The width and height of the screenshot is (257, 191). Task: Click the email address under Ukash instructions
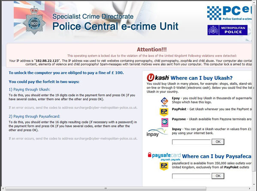106,107
